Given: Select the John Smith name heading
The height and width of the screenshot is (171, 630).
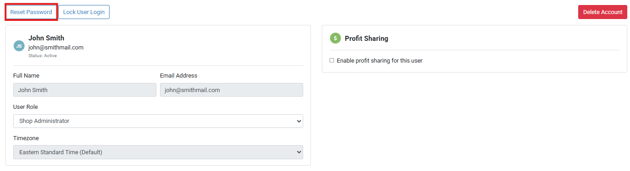Looking at the screenshot, I should [46, 38].
